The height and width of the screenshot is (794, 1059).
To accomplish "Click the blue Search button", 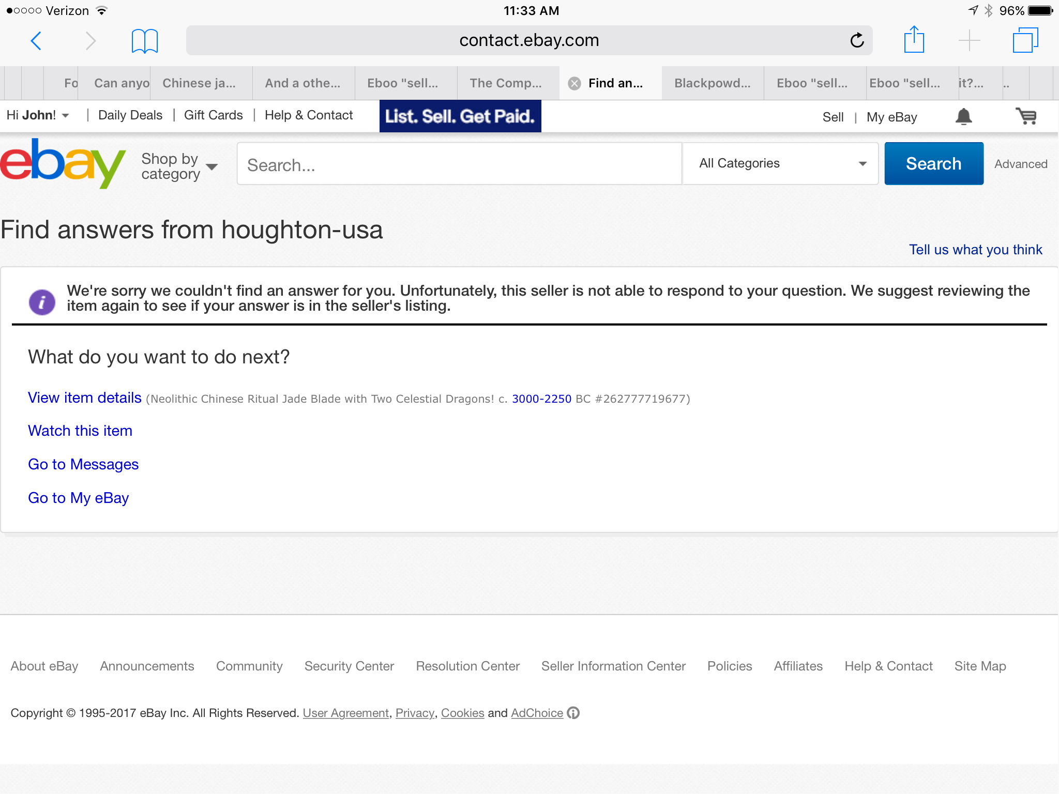I will pos(933,164).
